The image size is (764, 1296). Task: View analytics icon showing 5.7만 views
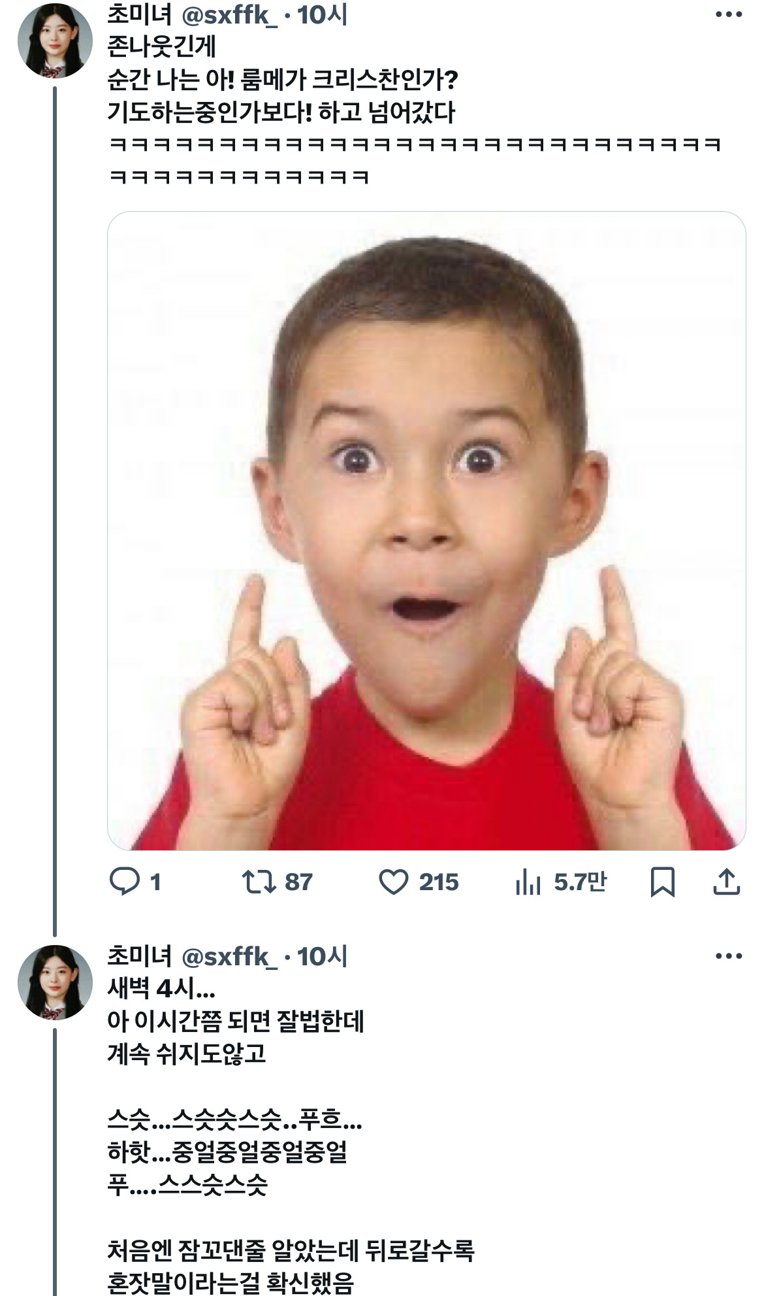pyautogui.click(x=528, y=882)
